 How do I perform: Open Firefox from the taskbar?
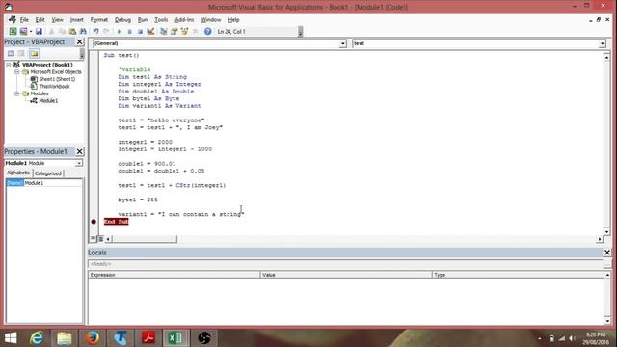pyautogui.click(x=93, y=337)
